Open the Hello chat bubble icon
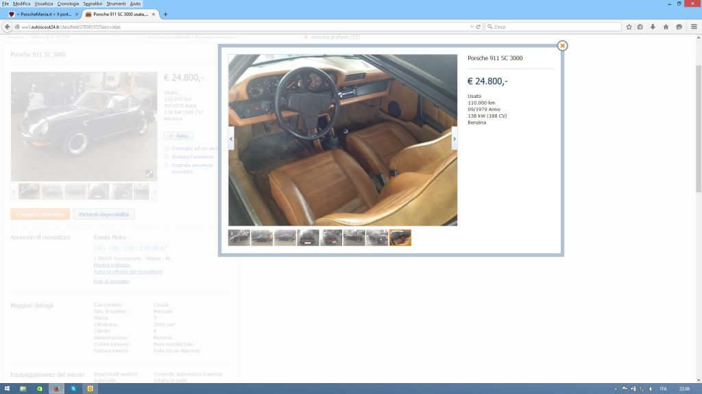The width and height of the screenshot is (702, 394). tap(679, 27)
